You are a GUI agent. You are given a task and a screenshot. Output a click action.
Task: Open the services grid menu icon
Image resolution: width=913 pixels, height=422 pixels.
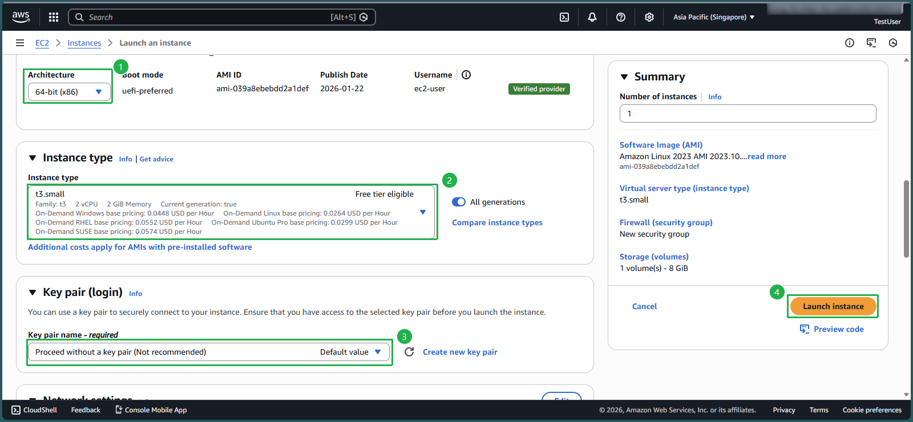coord(54,17)
